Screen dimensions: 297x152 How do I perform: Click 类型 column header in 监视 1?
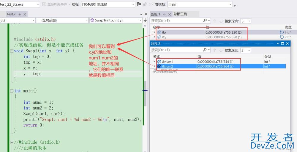[288, 27]
